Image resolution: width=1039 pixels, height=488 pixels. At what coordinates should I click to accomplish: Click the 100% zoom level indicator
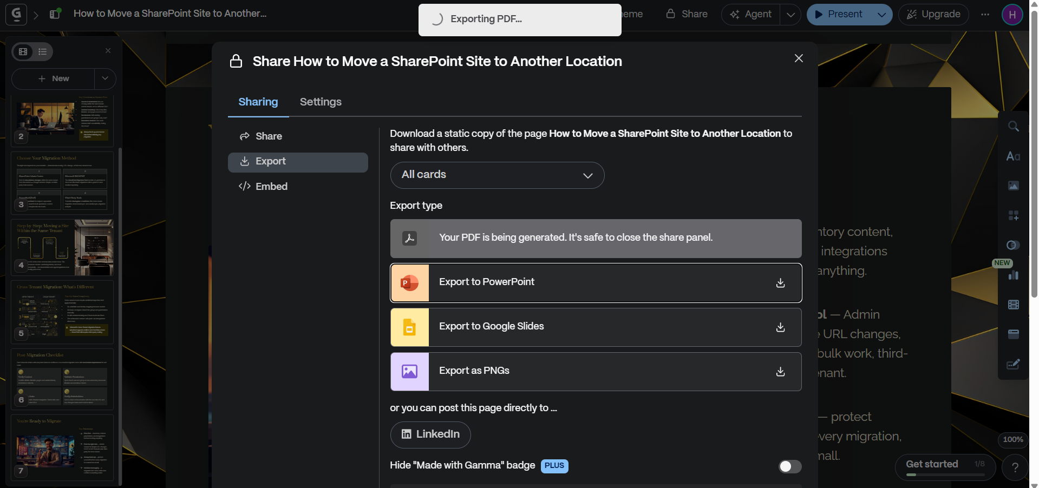tap(1012, 440)
